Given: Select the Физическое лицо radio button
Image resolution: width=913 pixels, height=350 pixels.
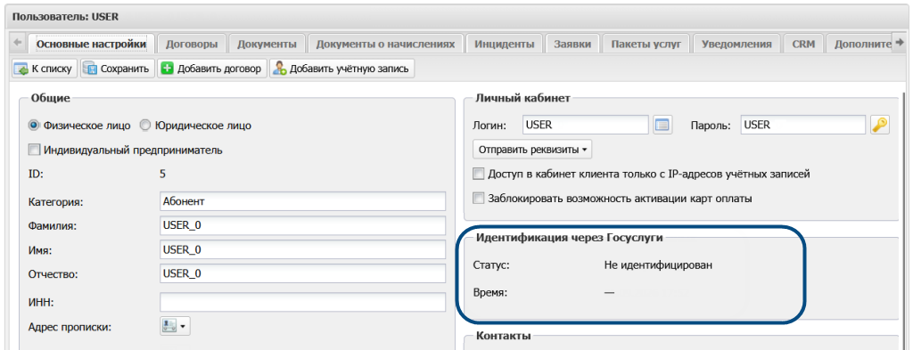Looking at the screenshot, I should (34, 125).
